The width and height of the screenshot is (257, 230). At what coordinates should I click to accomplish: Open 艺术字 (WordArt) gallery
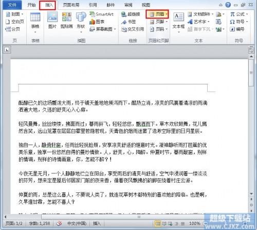pos(198,22)
